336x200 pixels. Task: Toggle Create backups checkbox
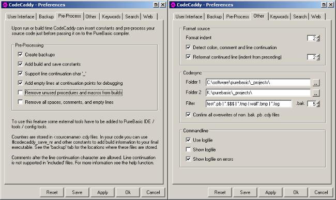[20, 54]
